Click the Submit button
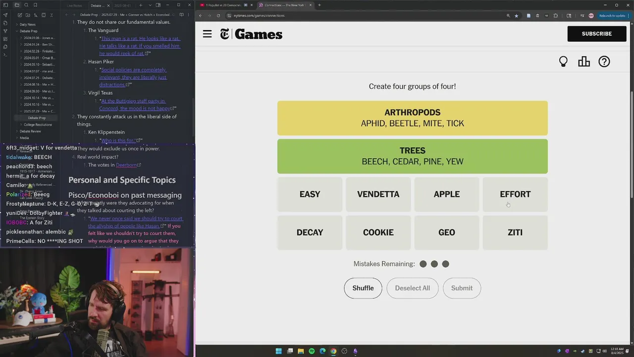 pyautogui.click(x=462, y=288)
